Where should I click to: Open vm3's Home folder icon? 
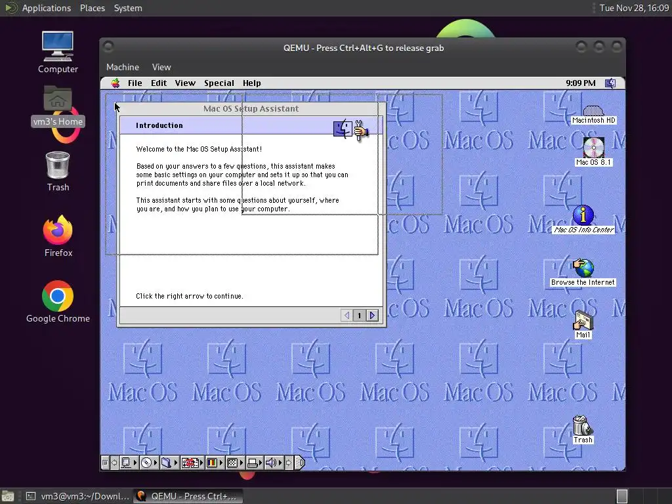(x=58, y=106)
